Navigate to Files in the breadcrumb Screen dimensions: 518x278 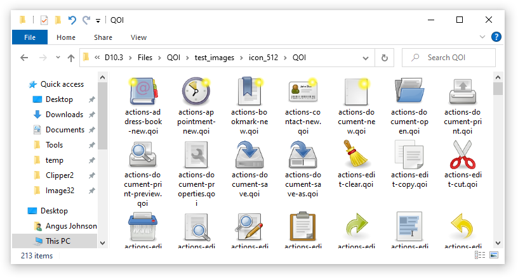click(x=145, y=58)
